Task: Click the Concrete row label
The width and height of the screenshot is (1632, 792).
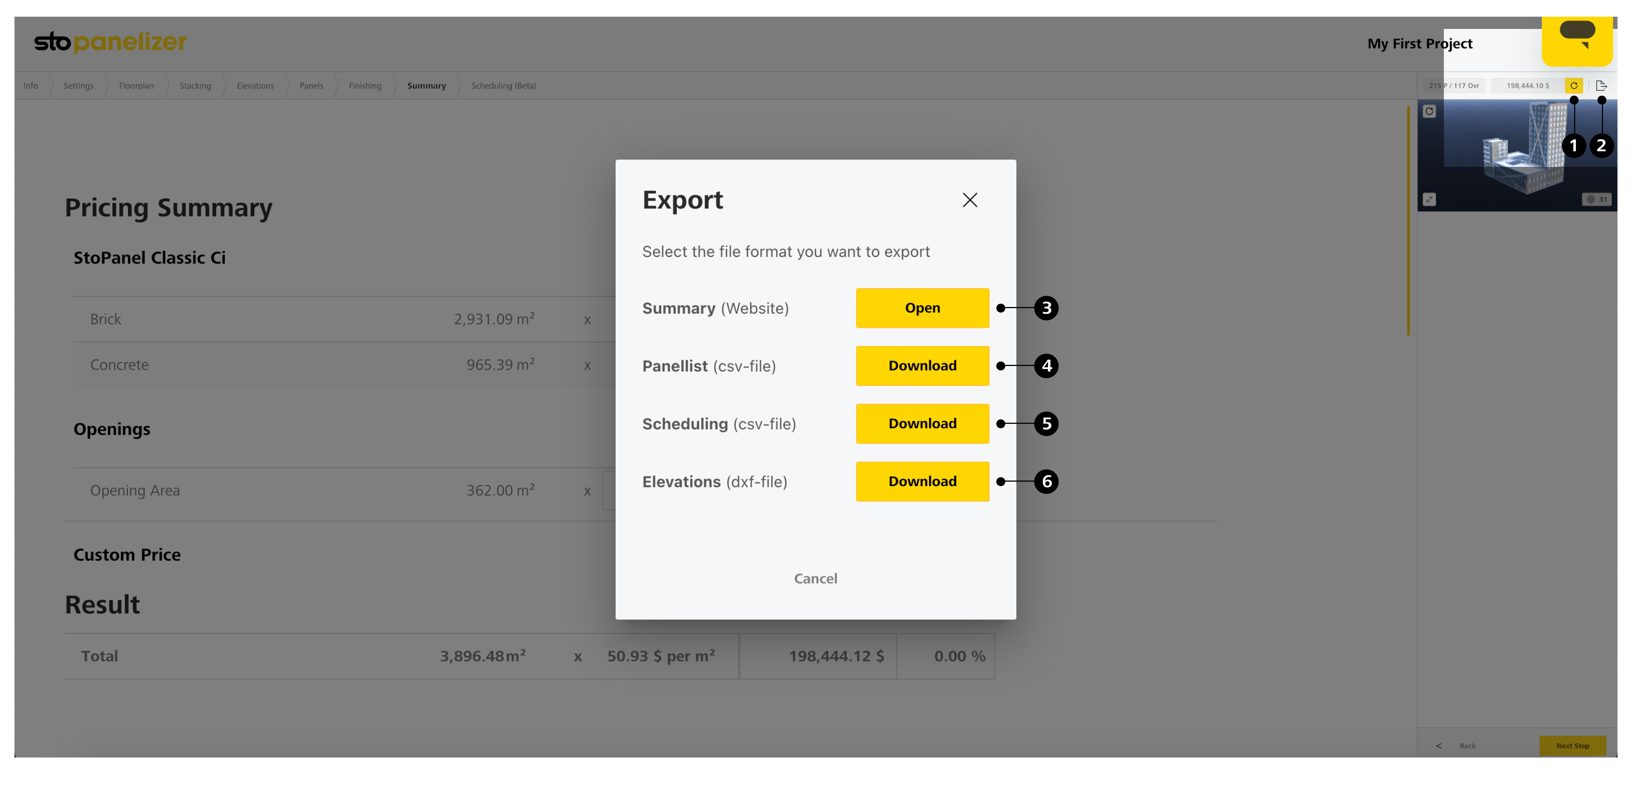Action: point(119,364)
